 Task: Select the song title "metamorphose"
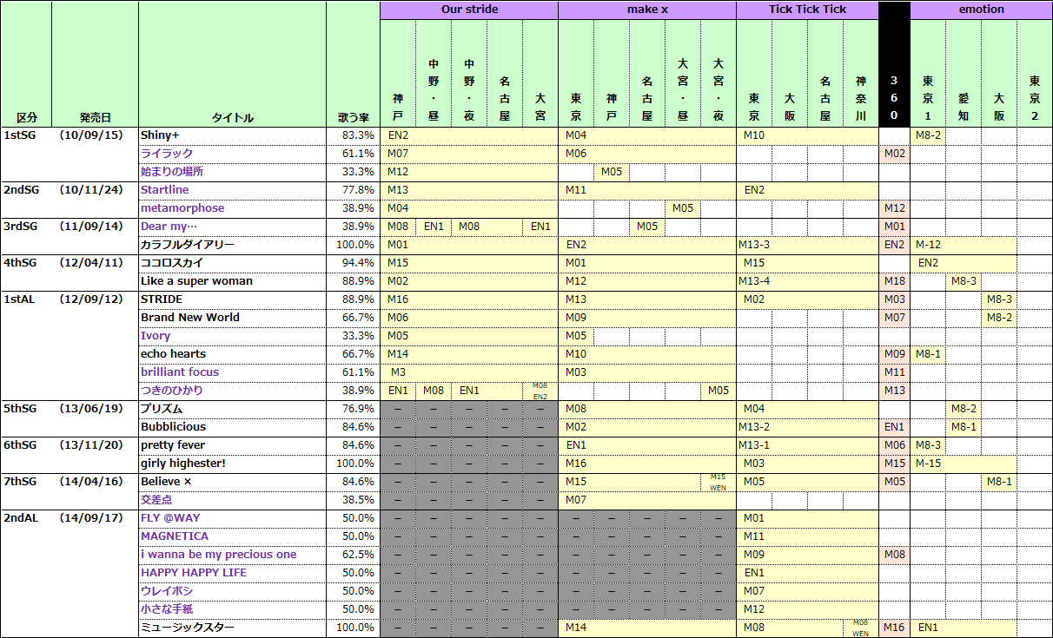(x=182, y=208)
